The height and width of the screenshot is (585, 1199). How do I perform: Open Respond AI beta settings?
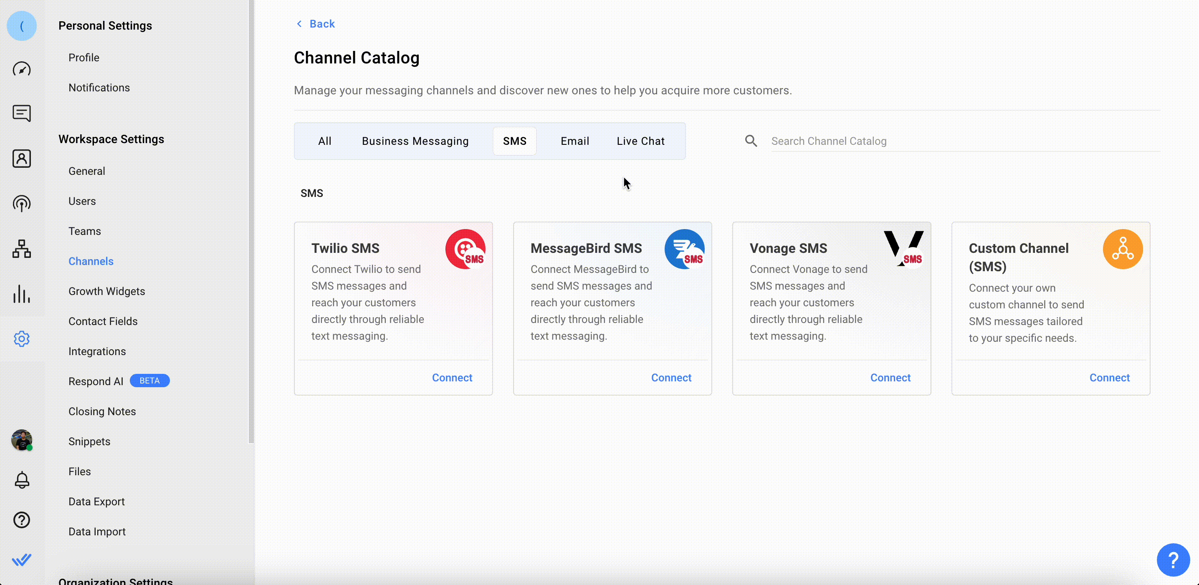96,381
